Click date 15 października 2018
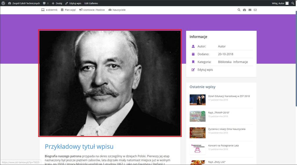This screenshot has height=165, width=297. pos(218,116)
